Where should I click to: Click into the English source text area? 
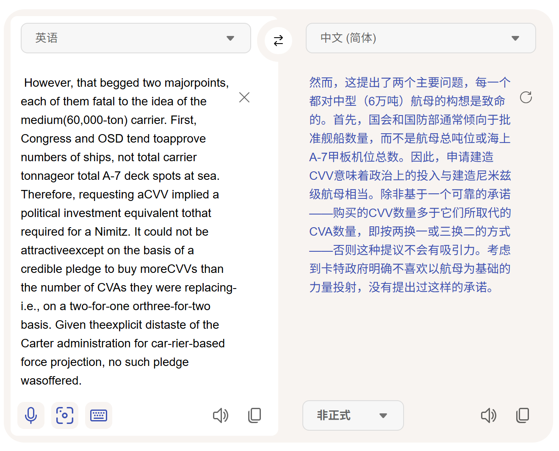129,231
